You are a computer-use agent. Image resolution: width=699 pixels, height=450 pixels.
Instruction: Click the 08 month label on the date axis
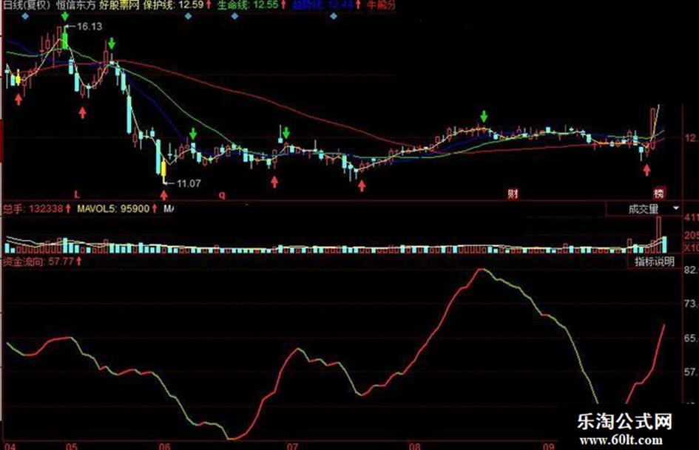tap(414, 446)
